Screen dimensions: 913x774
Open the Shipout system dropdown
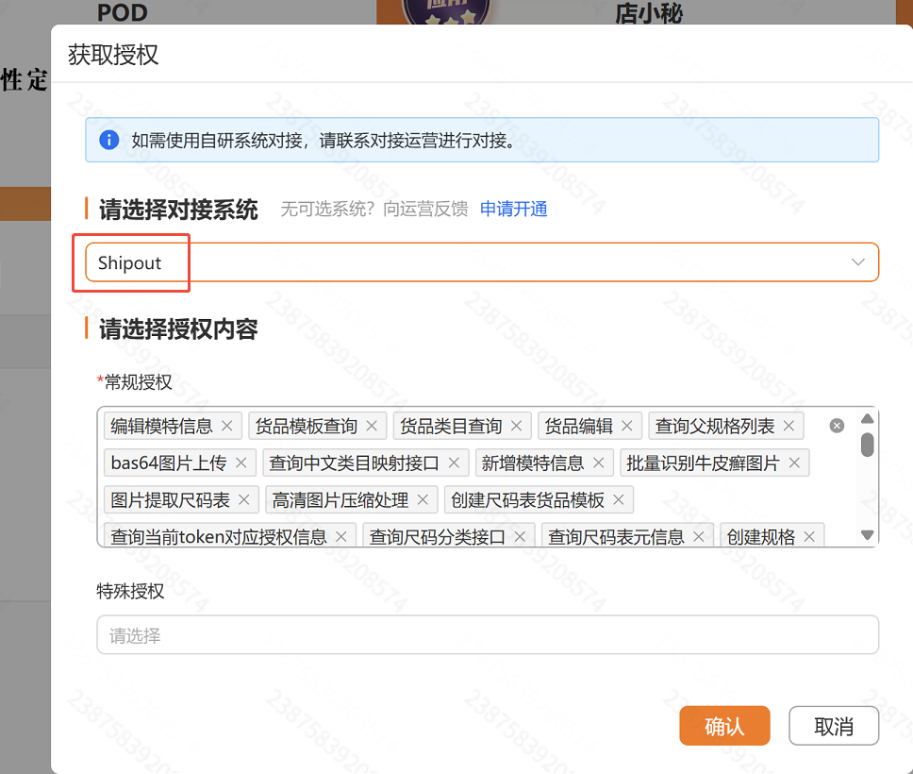point(482,262)
